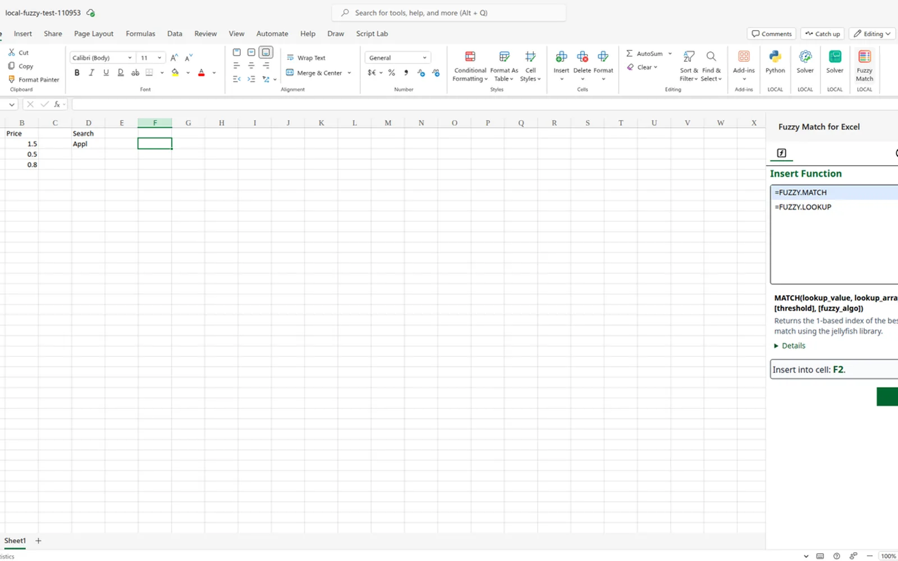Toggle bold formatting
898x561 pixels.
click(x=77, y=73)
